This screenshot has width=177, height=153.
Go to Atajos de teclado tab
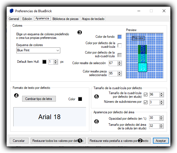point(93,19)
